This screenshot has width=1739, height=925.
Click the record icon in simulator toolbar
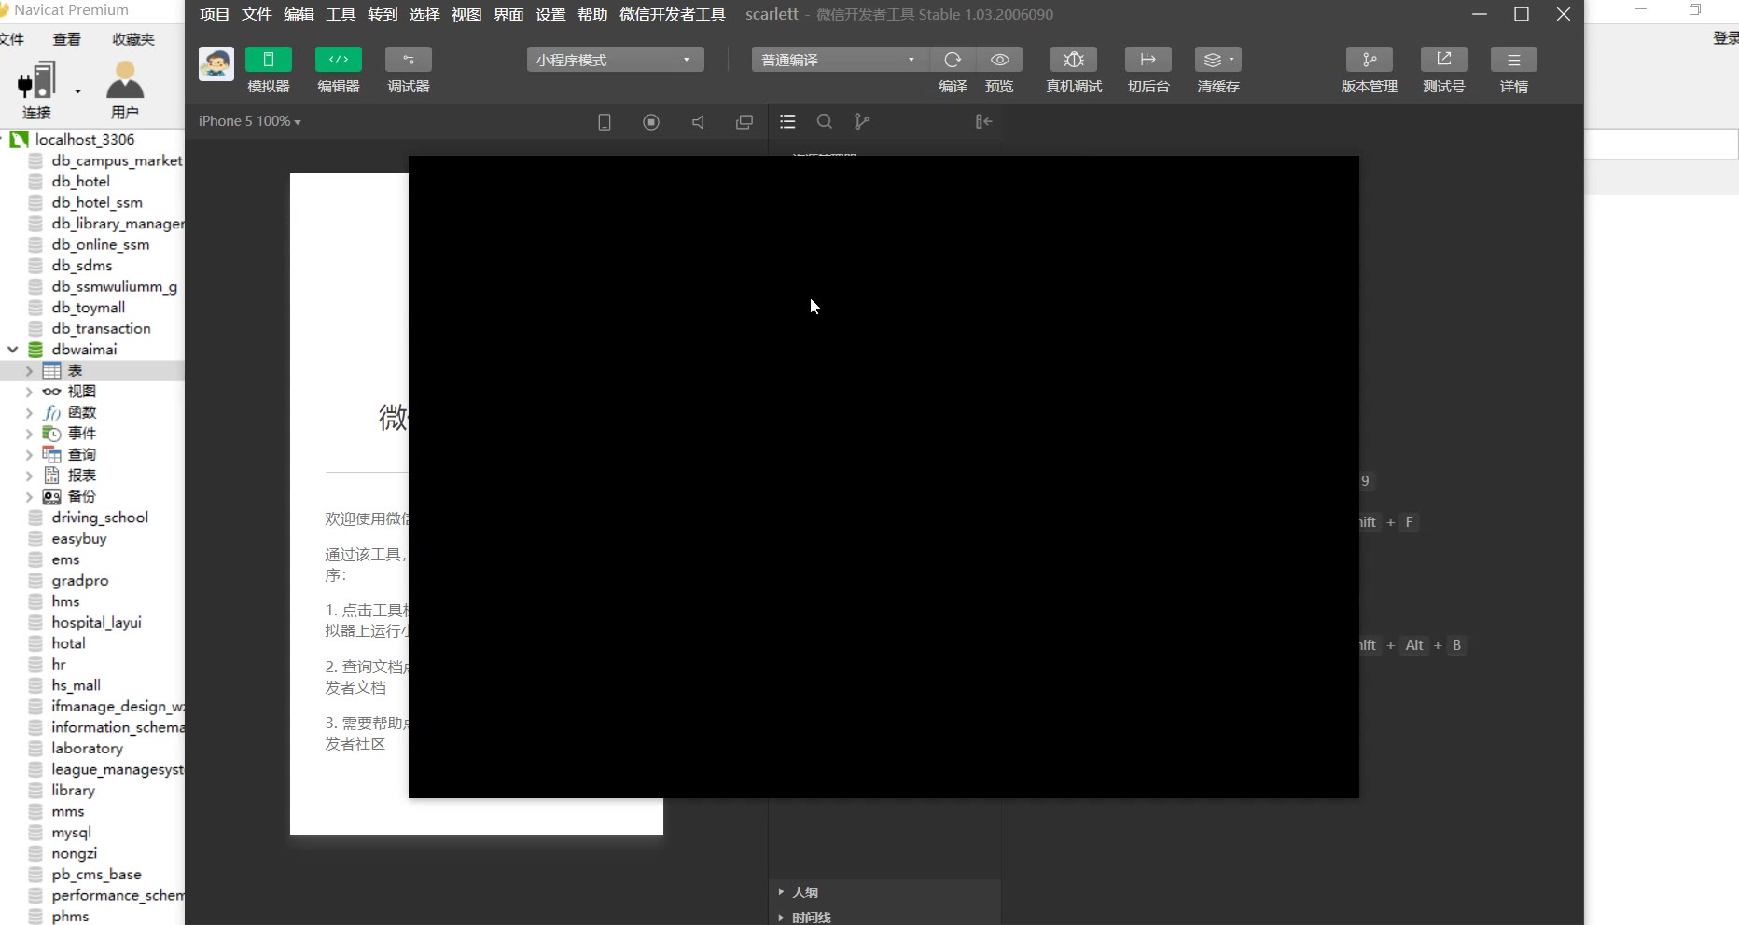651,122
